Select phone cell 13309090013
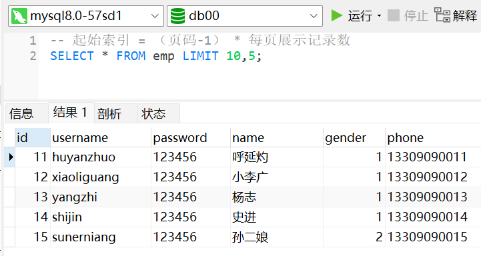Image resolution: width=481 pixels, height=256 pixels. [x=433, y=197]
